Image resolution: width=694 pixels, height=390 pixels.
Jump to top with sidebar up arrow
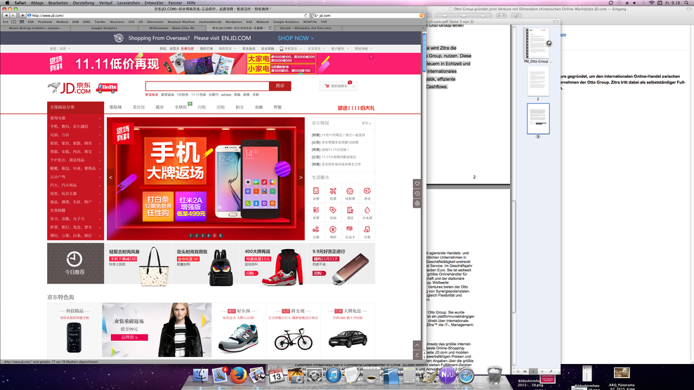click(417, 345)
